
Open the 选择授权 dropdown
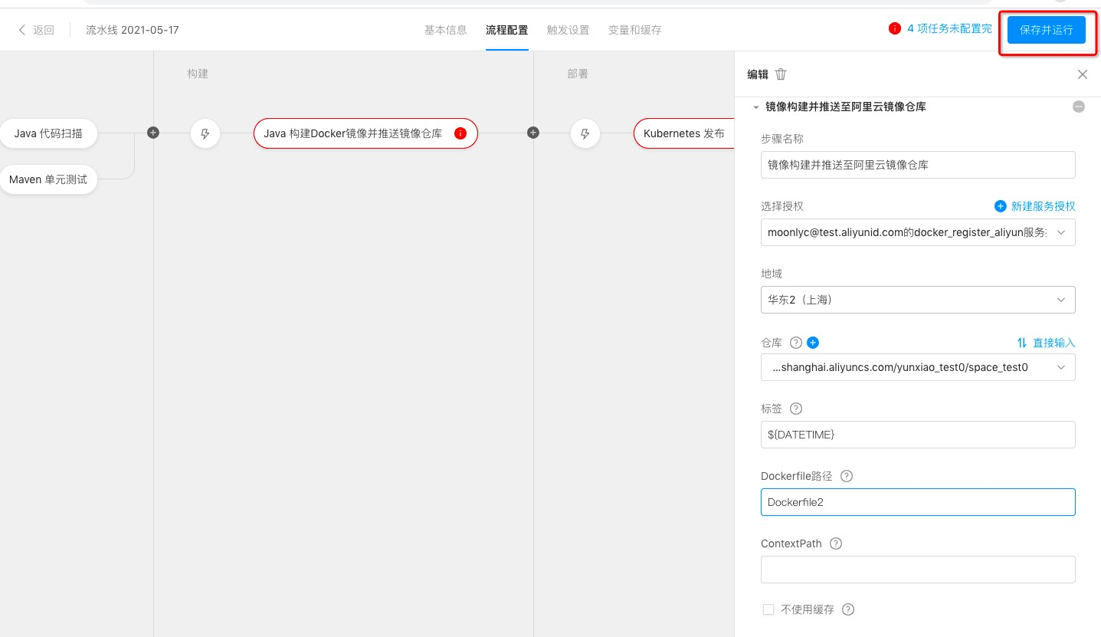[x=918, y=232]
